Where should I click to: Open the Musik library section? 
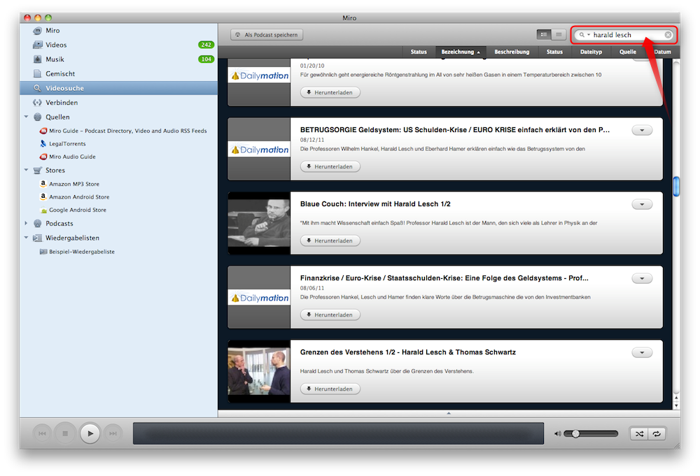click(55, 59)
